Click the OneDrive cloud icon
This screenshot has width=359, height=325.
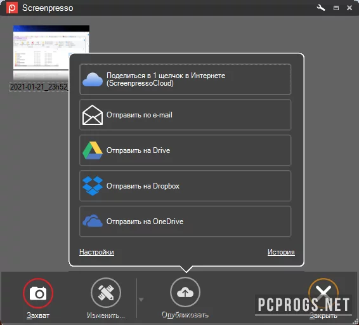click(93, 221)
